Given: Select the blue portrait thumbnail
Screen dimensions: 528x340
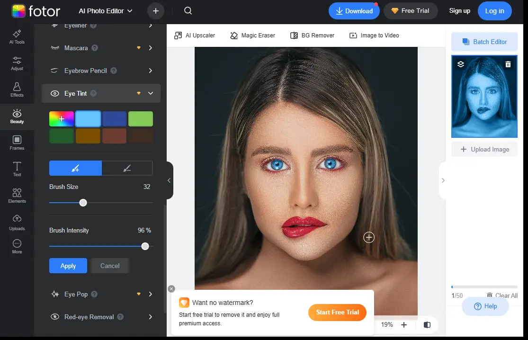Looking at the screenshot, I should point(484,97).
